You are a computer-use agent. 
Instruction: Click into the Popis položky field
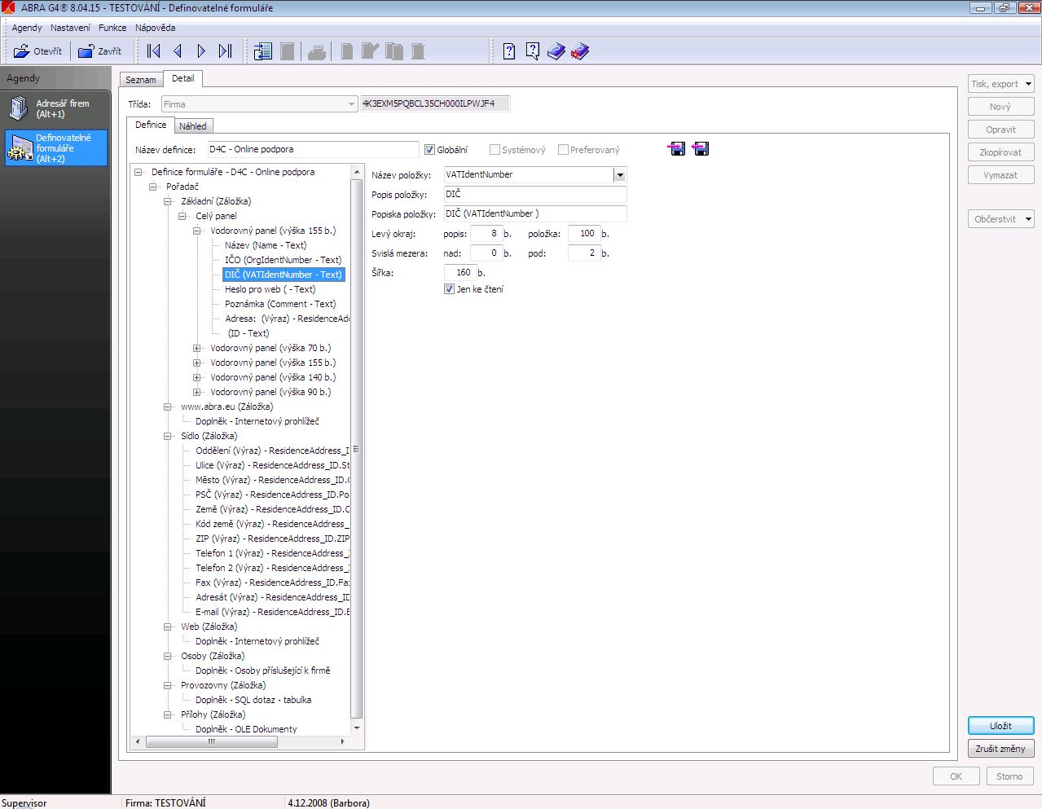(x=534, y=194)
